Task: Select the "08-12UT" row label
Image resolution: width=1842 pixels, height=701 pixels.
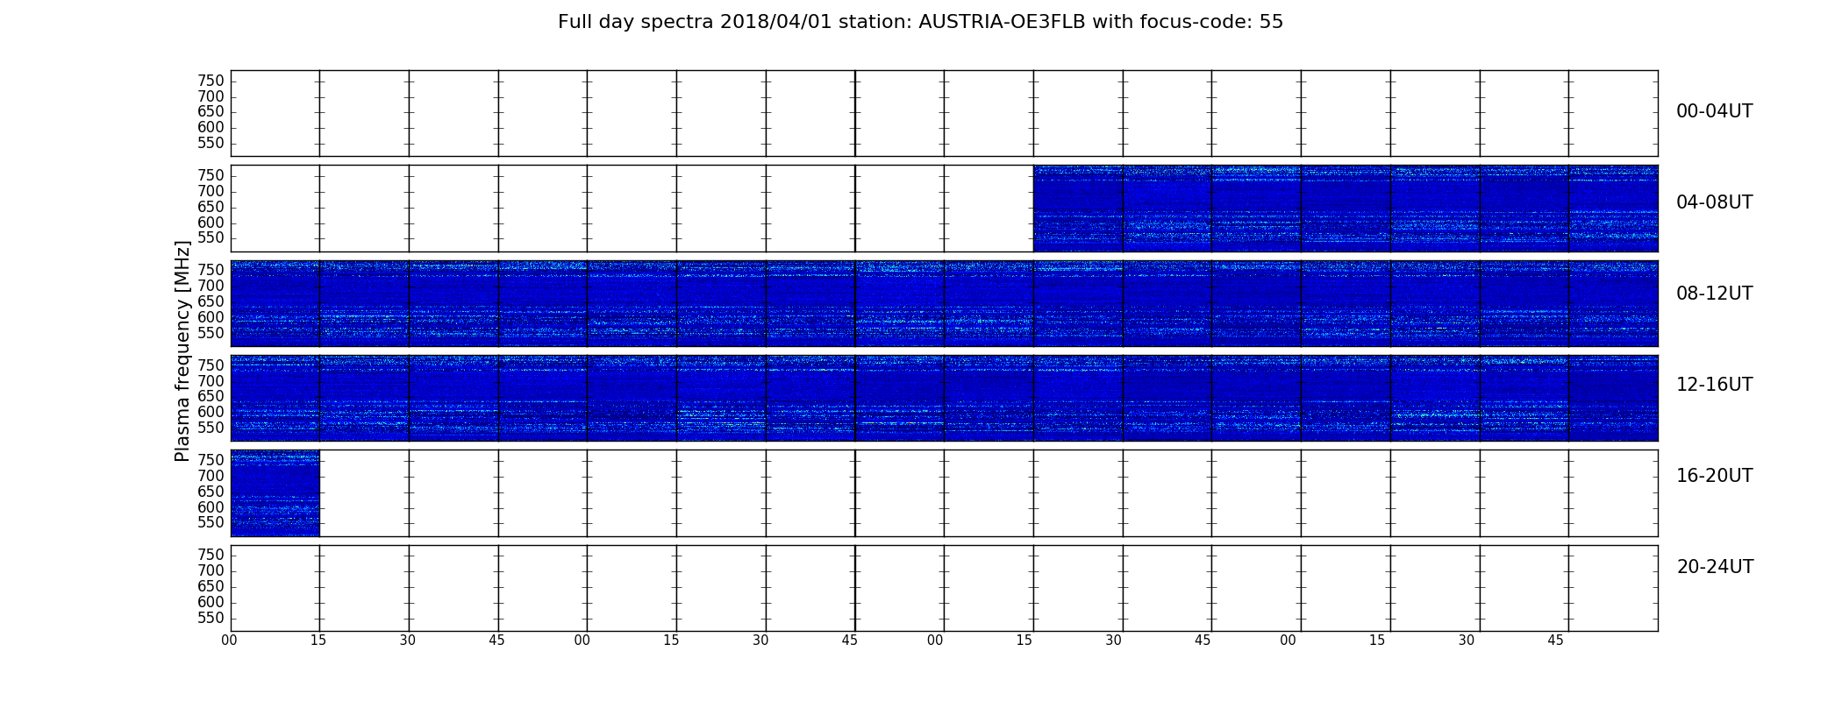Action: click(x=1714, y=294)
